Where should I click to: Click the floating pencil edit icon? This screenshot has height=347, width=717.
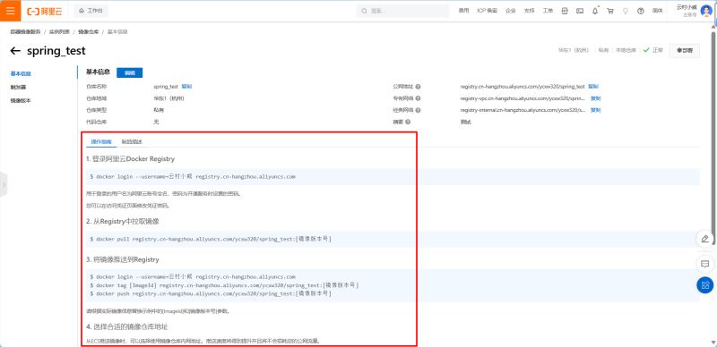[705, 239]
